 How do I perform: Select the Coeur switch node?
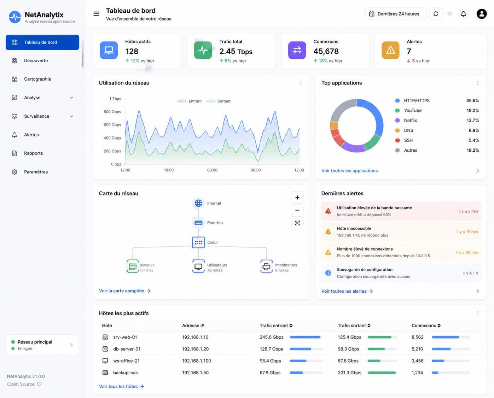(198, 242)
